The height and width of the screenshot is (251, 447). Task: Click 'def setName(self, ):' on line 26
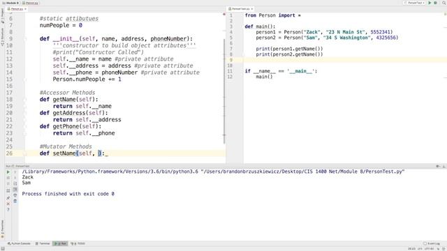pos(72,153)
